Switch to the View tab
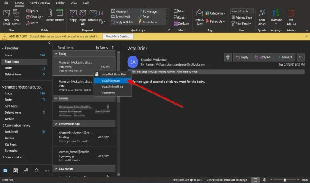 (74, 3)
